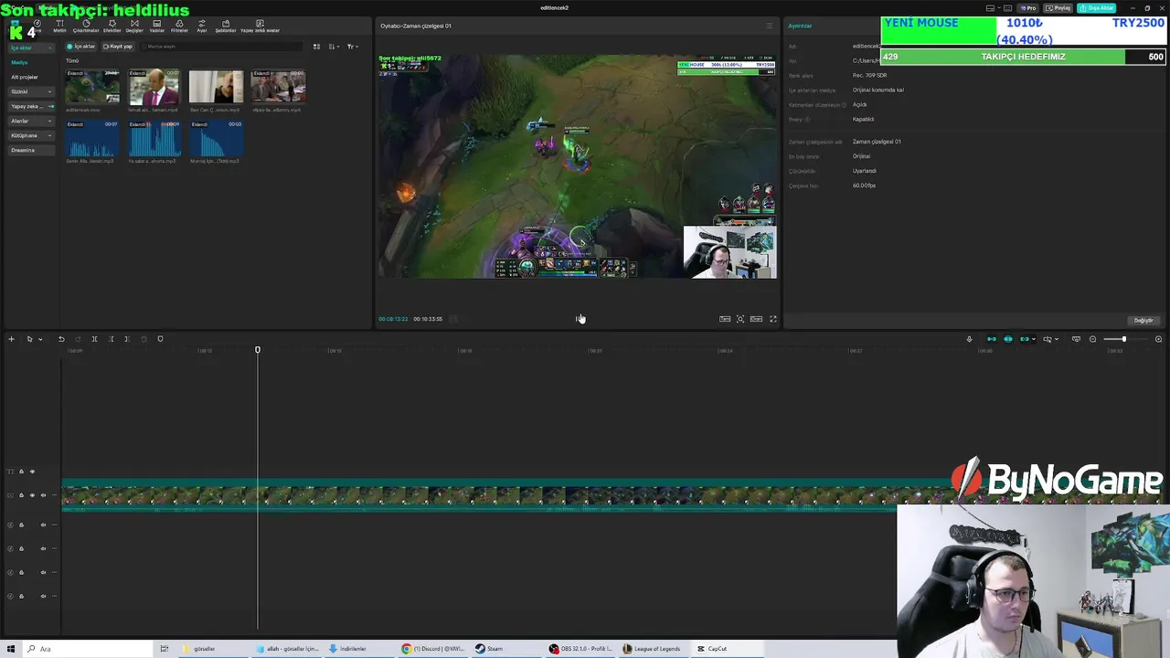Viewport: 1170px width, 658px height.
Task: Open Steam from the Windows taskbar
Action: pos(489,649)
